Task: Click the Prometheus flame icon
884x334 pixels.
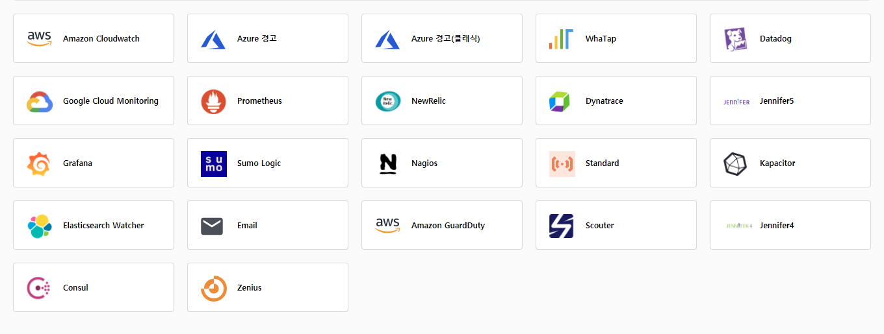Action: (x=213, y=101)
